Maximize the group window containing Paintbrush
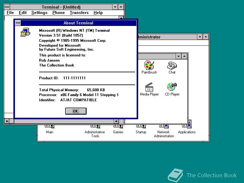This screenshot has width=244, height=183. click(x=185, y=56)
